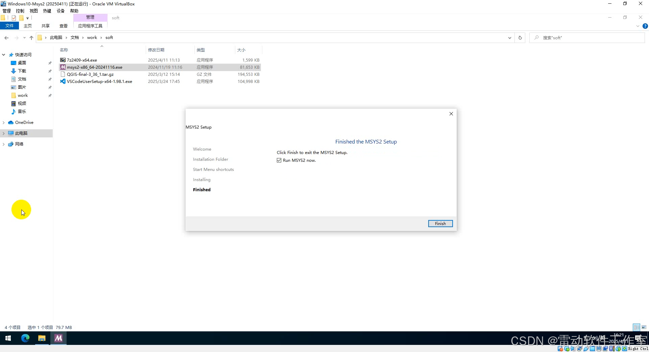Open 文档 folder in quick access
The image size is (649, 352).
point(22,79)
